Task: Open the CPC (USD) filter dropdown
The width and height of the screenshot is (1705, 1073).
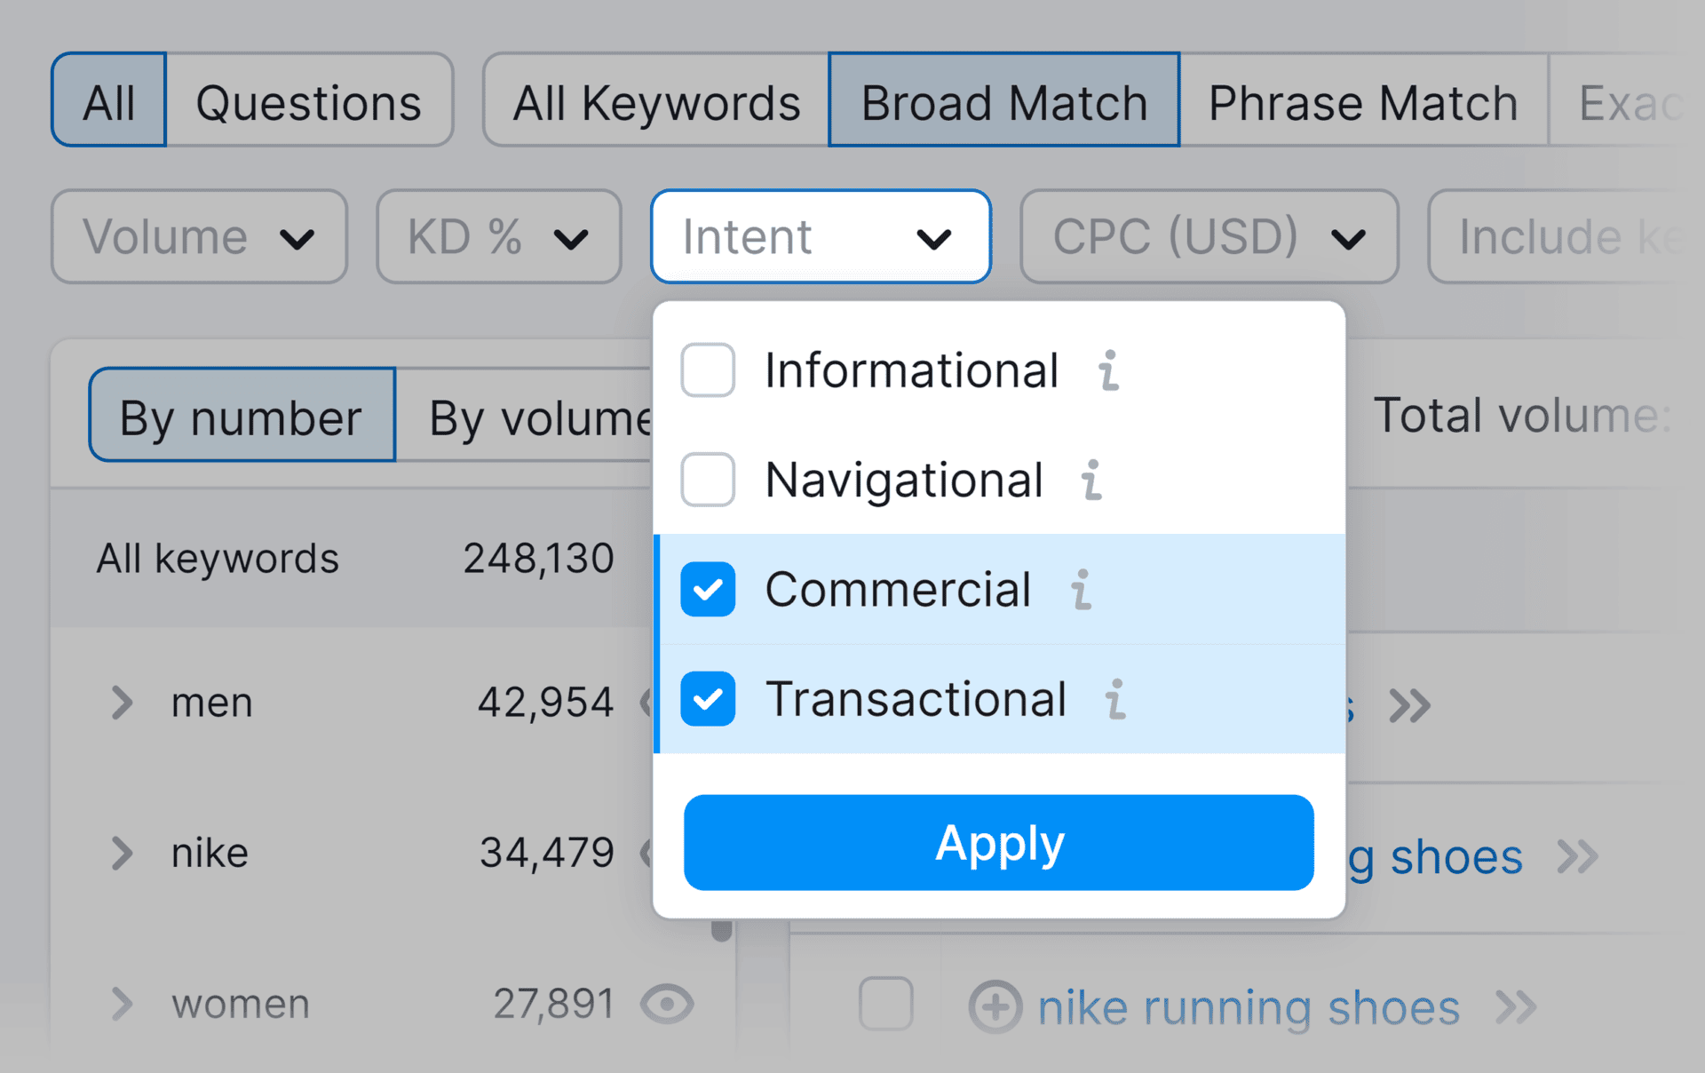Action: coord(1208,236)
